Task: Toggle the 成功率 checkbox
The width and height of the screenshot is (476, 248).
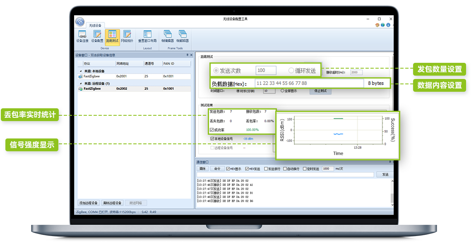Action: [x=212, y=130]
